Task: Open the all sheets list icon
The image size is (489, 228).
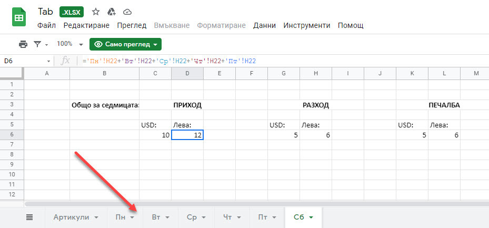Action: point(29,217)
